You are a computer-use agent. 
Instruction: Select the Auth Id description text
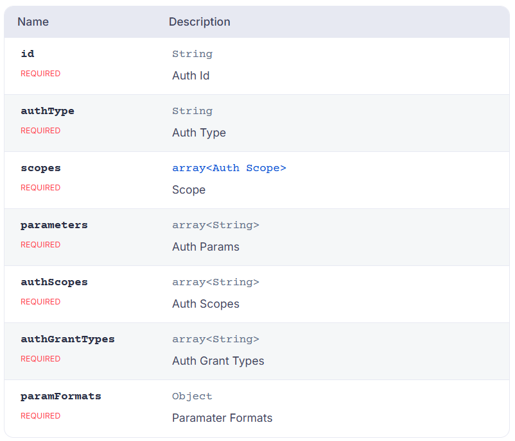click(x=191, y=76)
